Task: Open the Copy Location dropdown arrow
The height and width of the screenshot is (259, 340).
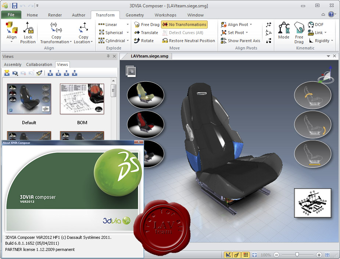Action: click(92, 42)
